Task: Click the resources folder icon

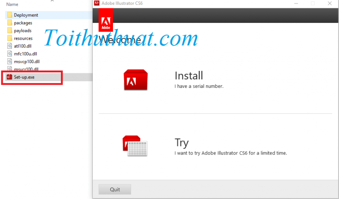Action: point(10,38)
